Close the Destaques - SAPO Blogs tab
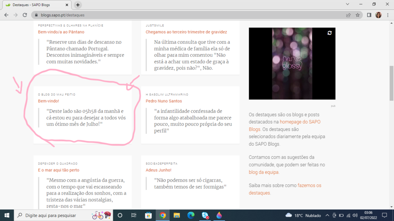Viewport: 394px width, 221px height. (x=67, y=5)
